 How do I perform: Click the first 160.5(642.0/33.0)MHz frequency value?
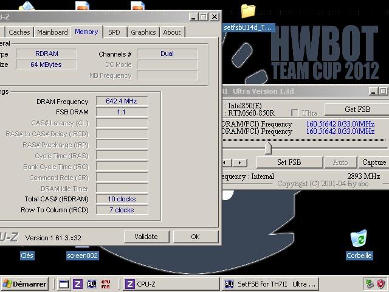pos(340,123)
